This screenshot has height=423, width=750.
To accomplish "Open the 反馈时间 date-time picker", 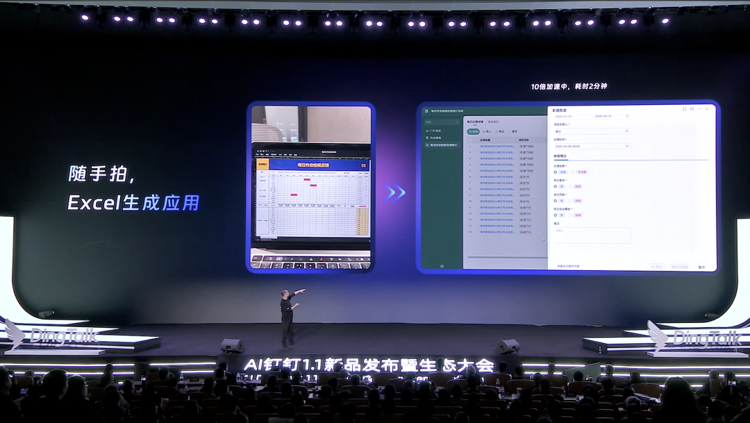I will 592,146.
